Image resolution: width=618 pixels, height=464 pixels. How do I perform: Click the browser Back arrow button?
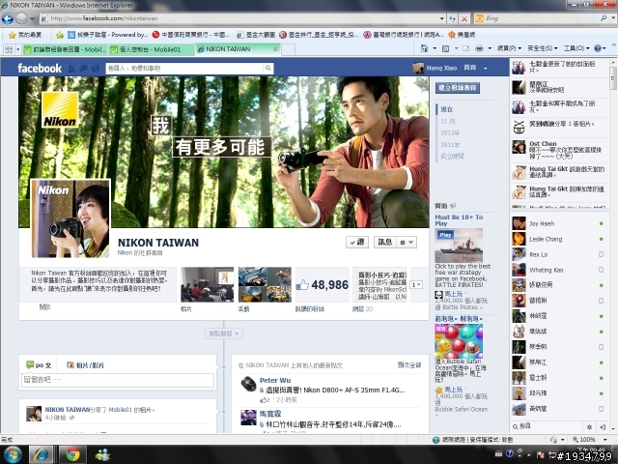tap(8, 18)
